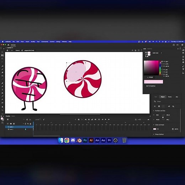
Task: Select the G green radio button
Action: pyautogui.click(x=162, y=72)
